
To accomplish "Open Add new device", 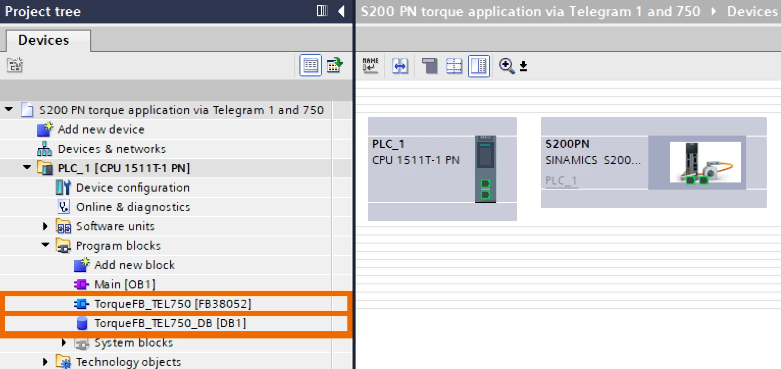I will click(x=101, y=129).
